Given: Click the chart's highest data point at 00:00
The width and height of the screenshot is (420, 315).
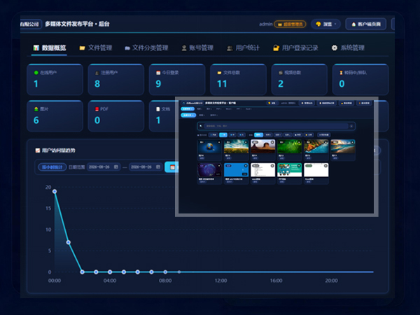Looking at the screenshot, I should pyautogui.click(x=55, y=191).
